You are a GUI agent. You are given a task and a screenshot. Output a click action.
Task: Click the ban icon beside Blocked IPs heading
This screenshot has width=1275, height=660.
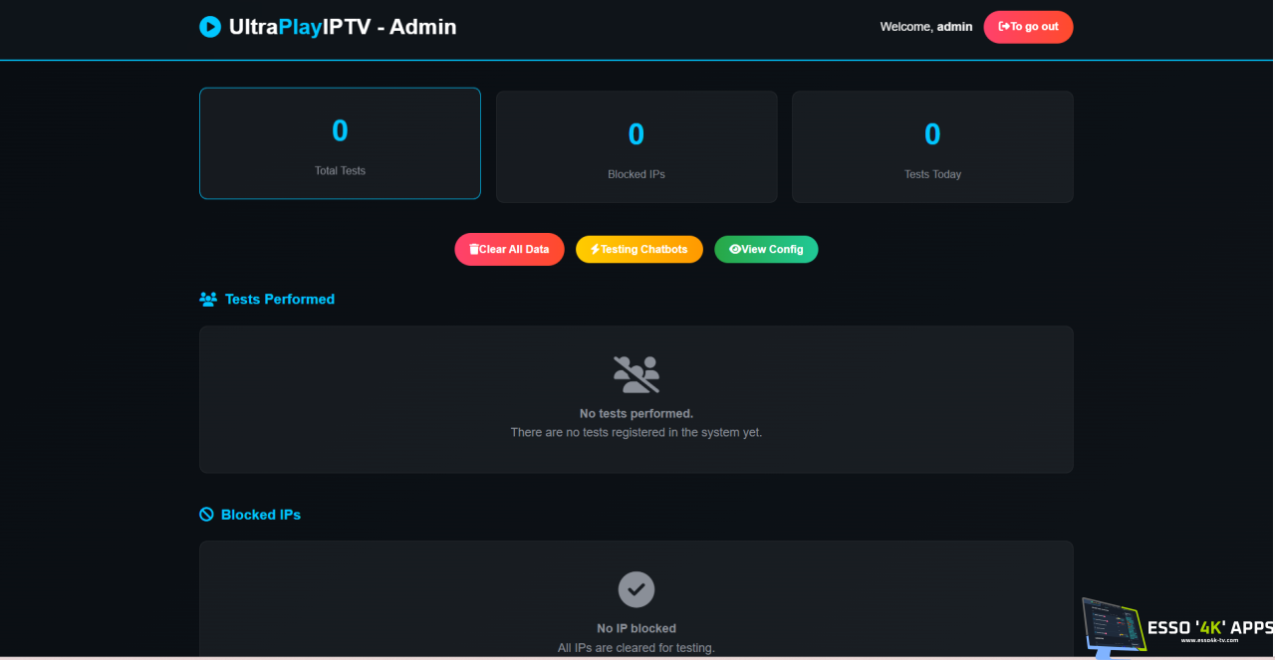(x=206, y=515)
